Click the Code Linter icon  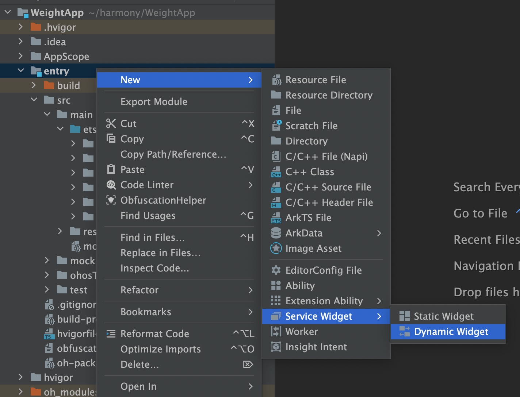coord(111,185)
